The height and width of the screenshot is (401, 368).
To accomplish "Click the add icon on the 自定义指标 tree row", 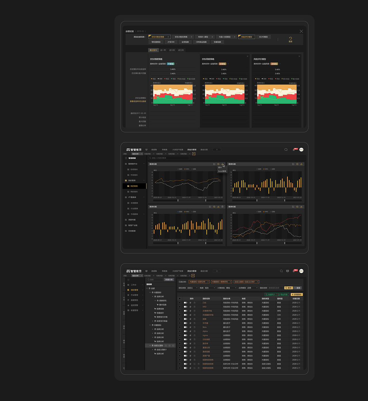I will coord(169,346).
